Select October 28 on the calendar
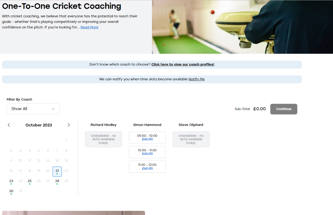The width and height of the screenshot is (333, 215). click(x=57, y=181)
